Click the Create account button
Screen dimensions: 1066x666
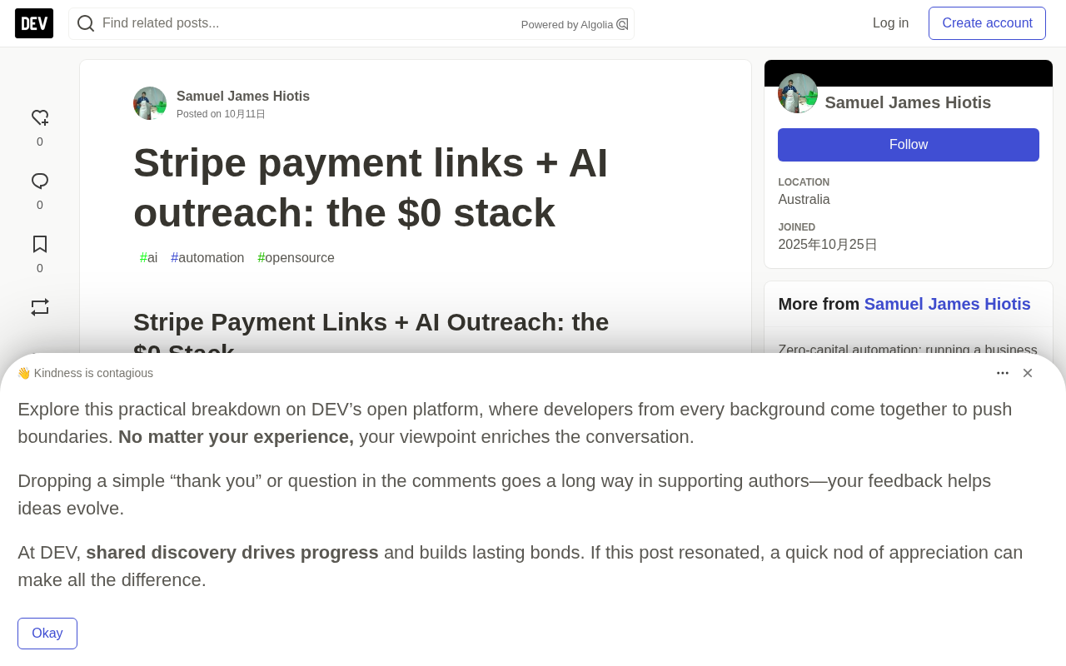987,23
